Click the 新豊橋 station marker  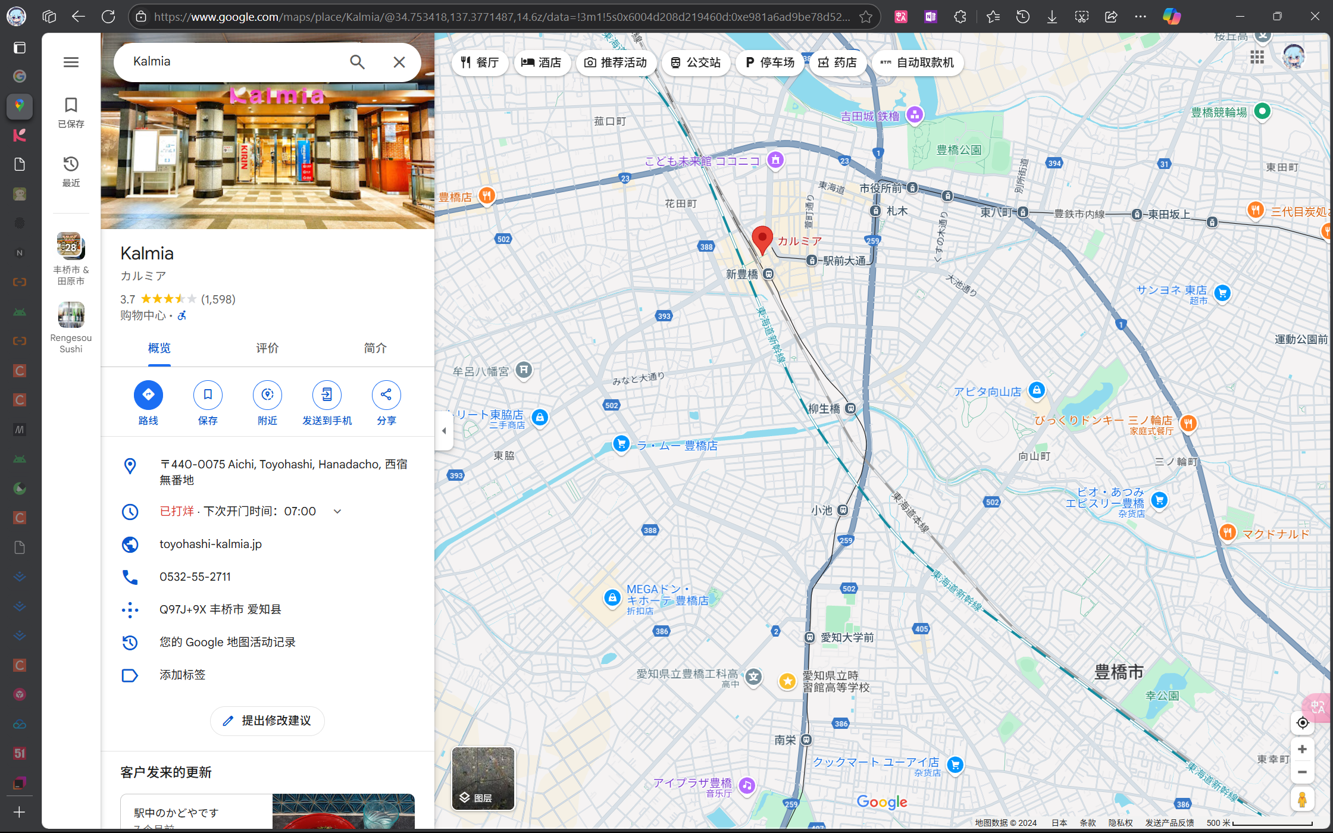768,274
